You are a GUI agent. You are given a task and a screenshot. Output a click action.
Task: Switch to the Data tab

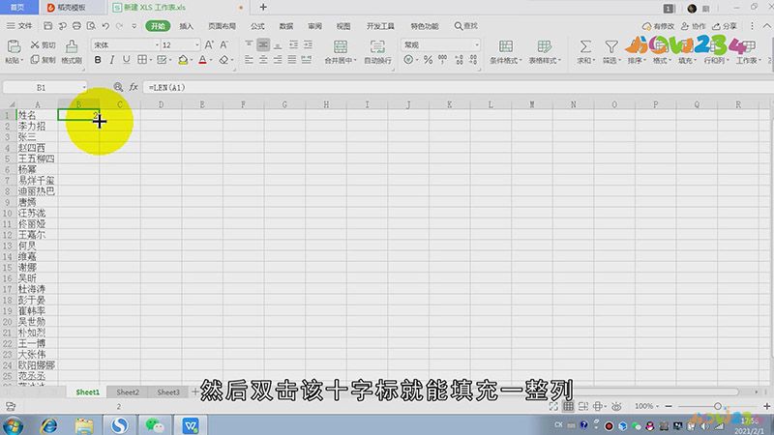pos(286,26)
